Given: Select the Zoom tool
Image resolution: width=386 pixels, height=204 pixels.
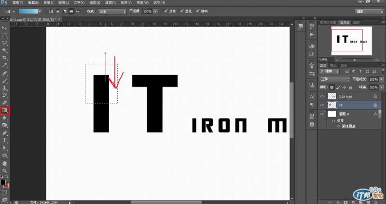Looking at the screenshot, I should (x=4, y=171).
